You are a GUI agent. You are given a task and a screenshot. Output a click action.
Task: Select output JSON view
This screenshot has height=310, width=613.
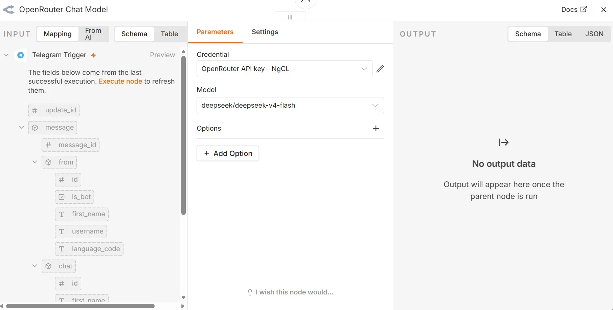[x=594, y=34]
